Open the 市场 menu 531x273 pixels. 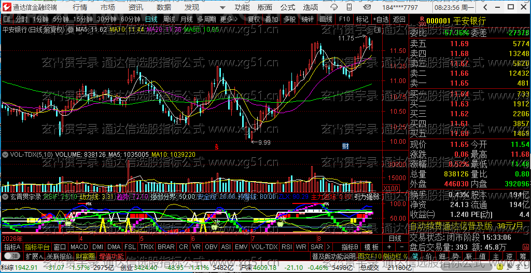click(x=108, y=7)
